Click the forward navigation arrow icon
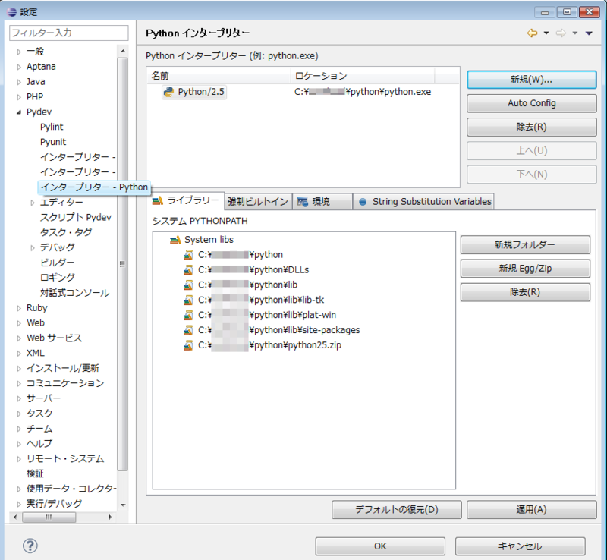The image size is (607, 560). click(561, 33)
